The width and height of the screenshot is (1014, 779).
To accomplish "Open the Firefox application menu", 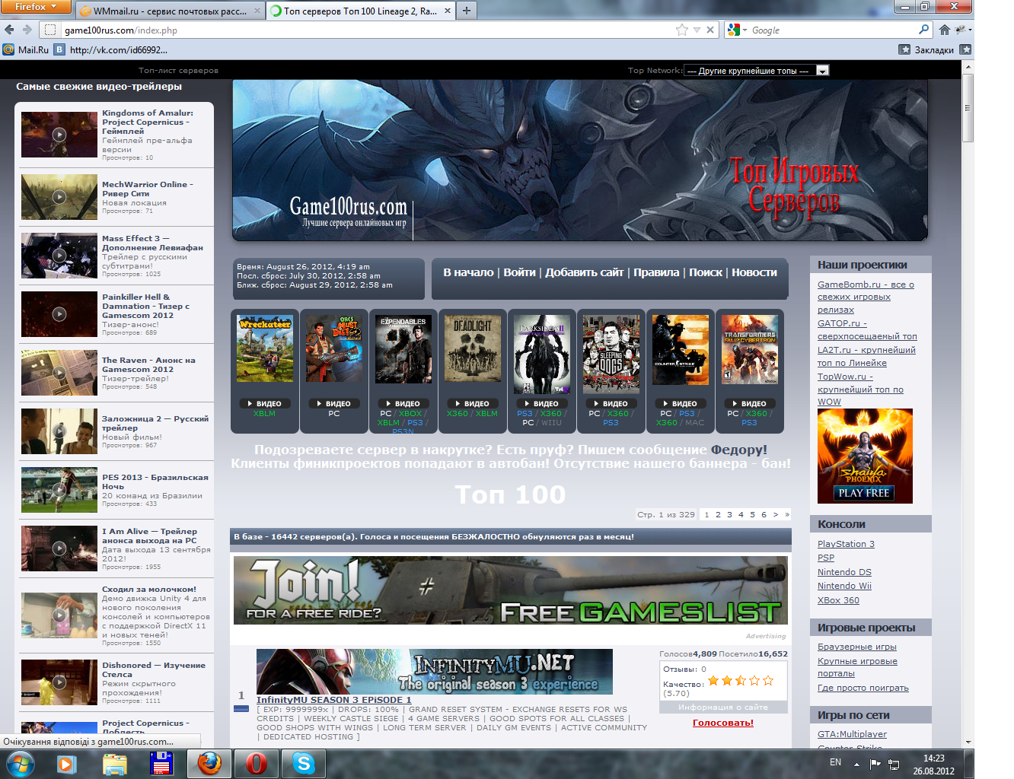I will (x=35, y=7).
